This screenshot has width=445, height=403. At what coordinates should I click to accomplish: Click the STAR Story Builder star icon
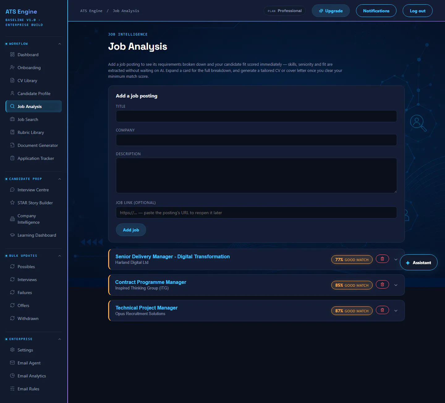click(12, 202)
